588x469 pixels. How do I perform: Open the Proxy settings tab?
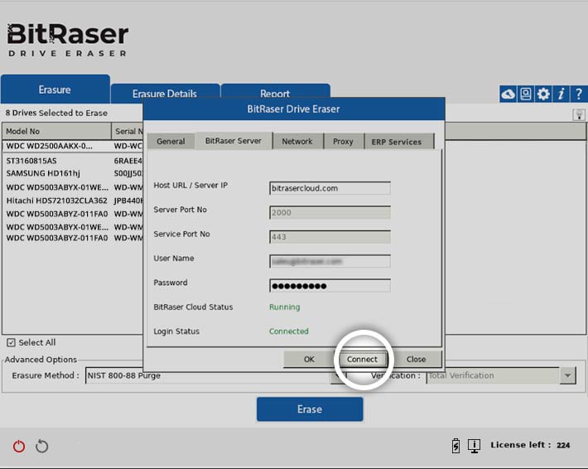(343, 142)
